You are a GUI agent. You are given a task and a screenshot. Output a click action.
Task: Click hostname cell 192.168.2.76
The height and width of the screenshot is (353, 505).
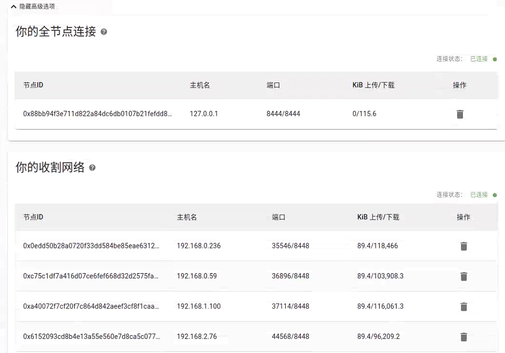(x=197, y=337)
